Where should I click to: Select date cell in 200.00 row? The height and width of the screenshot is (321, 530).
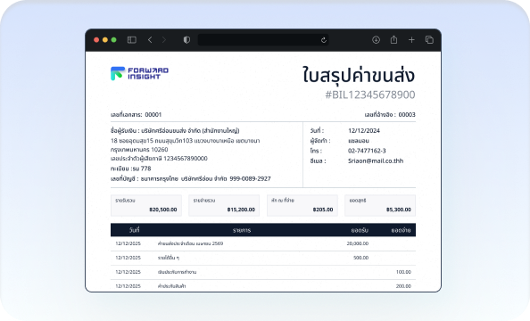coord(128,286)
